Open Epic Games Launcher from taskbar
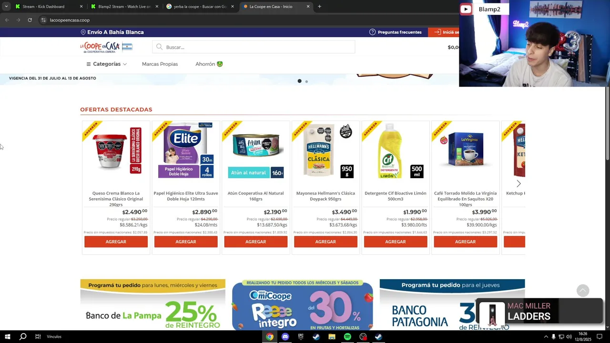The width and height of the screenshot is (610, 343). point(301,337)
